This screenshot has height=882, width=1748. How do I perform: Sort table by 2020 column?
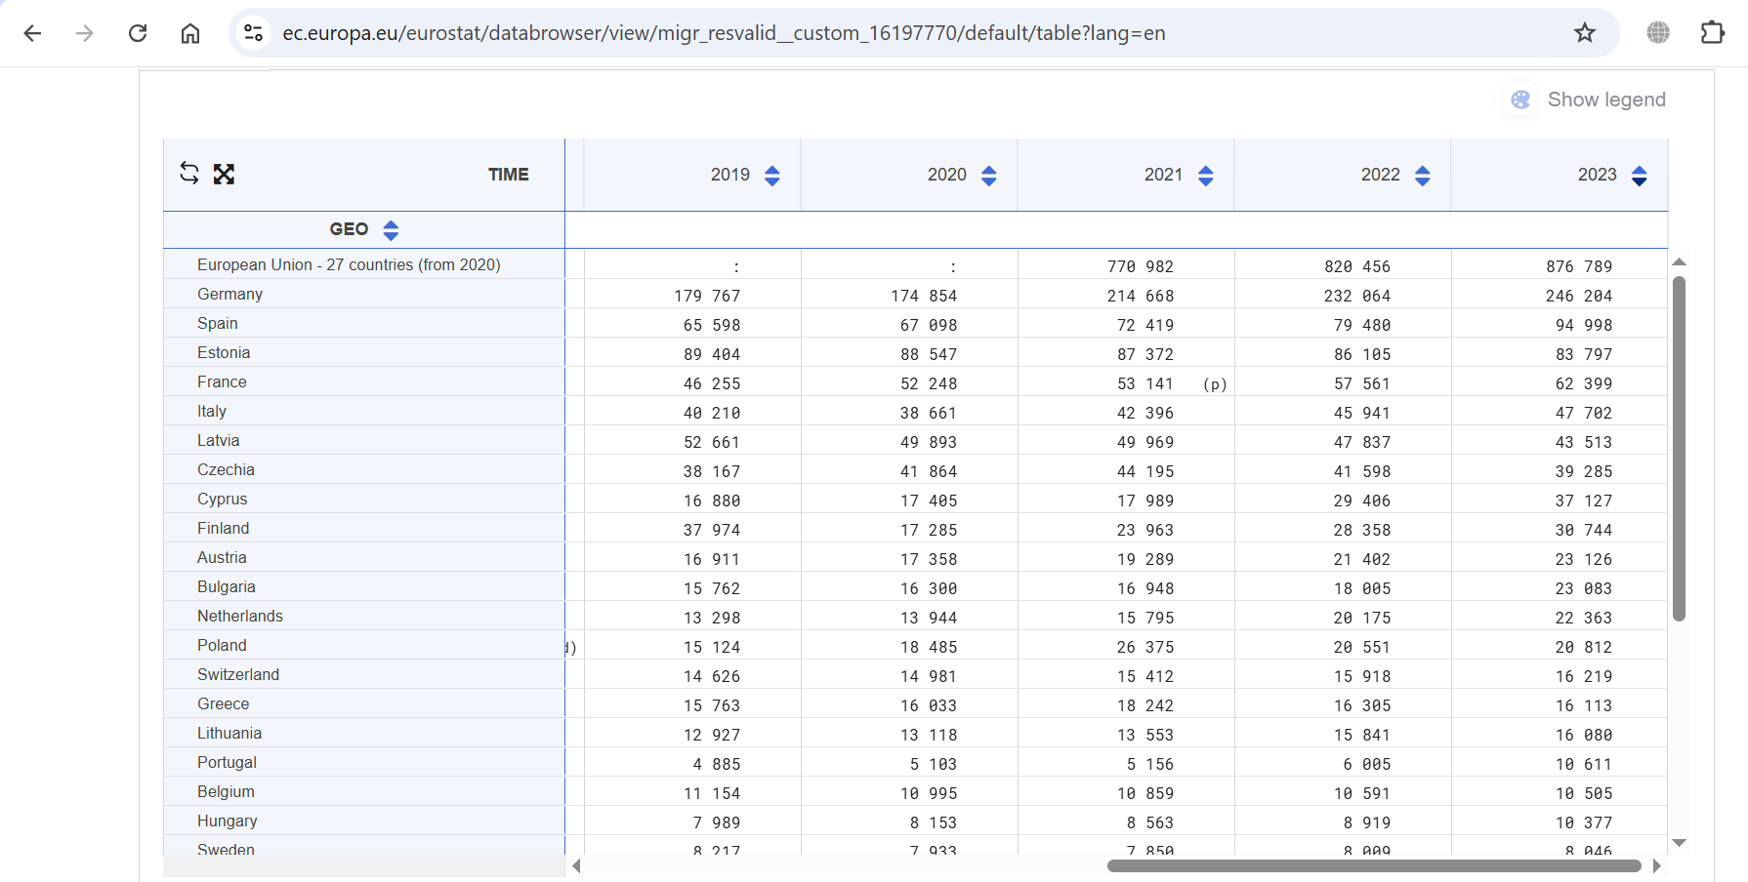989,176
